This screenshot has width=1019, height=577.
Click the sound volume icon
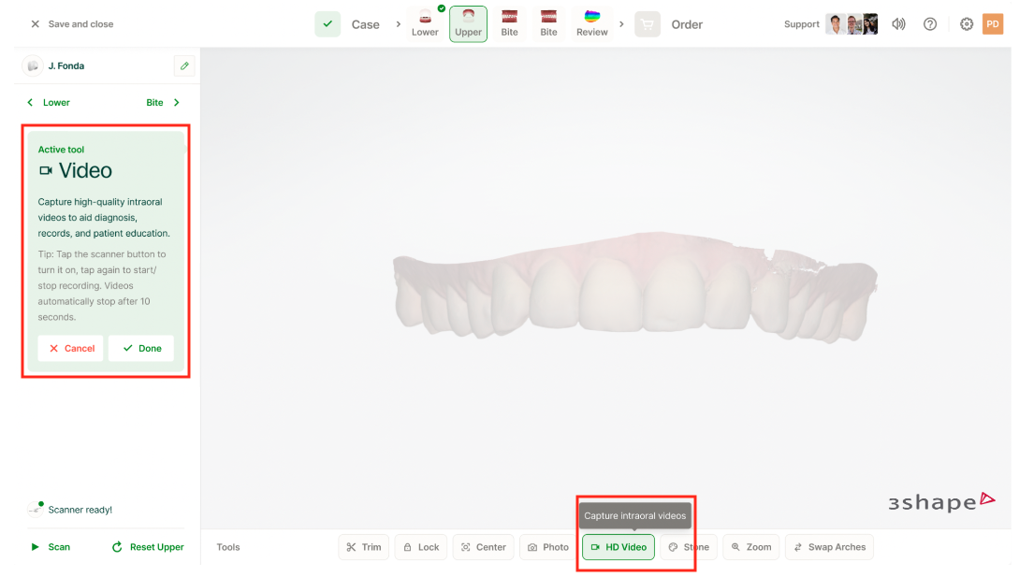point(898,24)
